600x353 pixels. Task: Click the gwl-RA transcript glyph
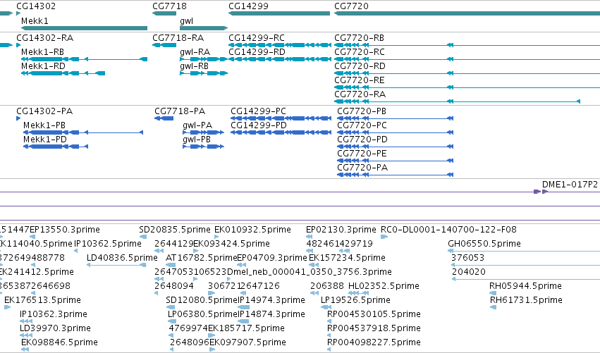tap(204, 59)
